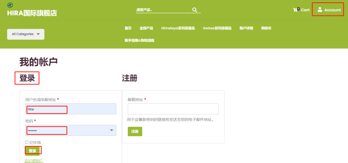Screen dimensions: 348x163
Task: Open 新手指南&购物流程 page
Action: tap(139, 40)
